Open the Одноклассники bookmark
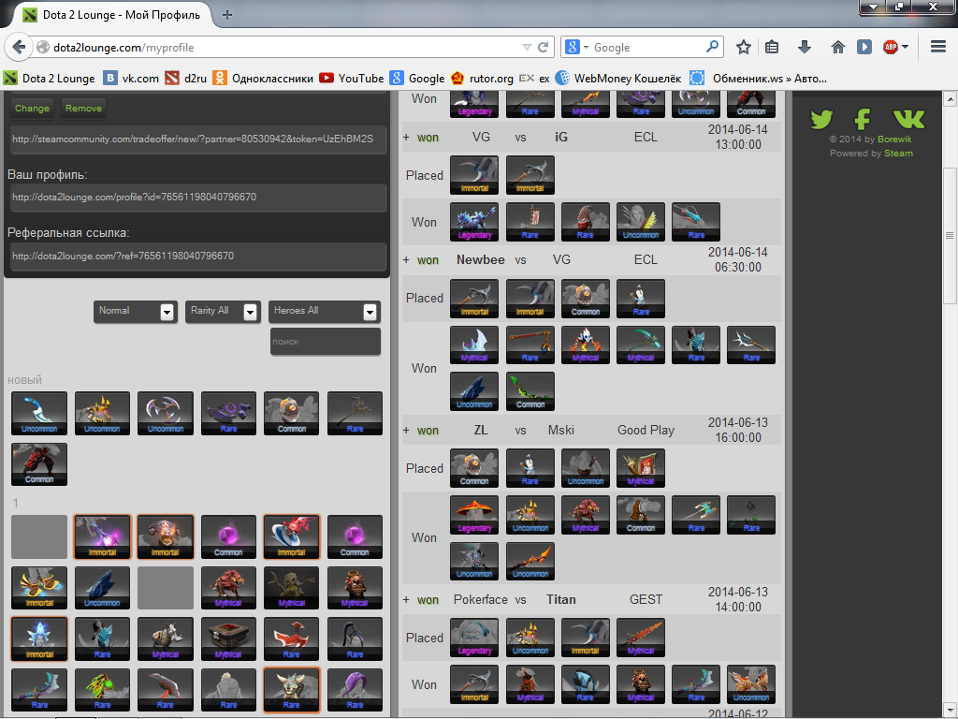This screenshot has height=719, width=958. pyautogui.click(x=263, y=79)
